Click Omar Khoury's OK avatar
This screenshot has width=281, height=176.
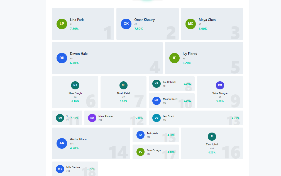tap(126, 24)
